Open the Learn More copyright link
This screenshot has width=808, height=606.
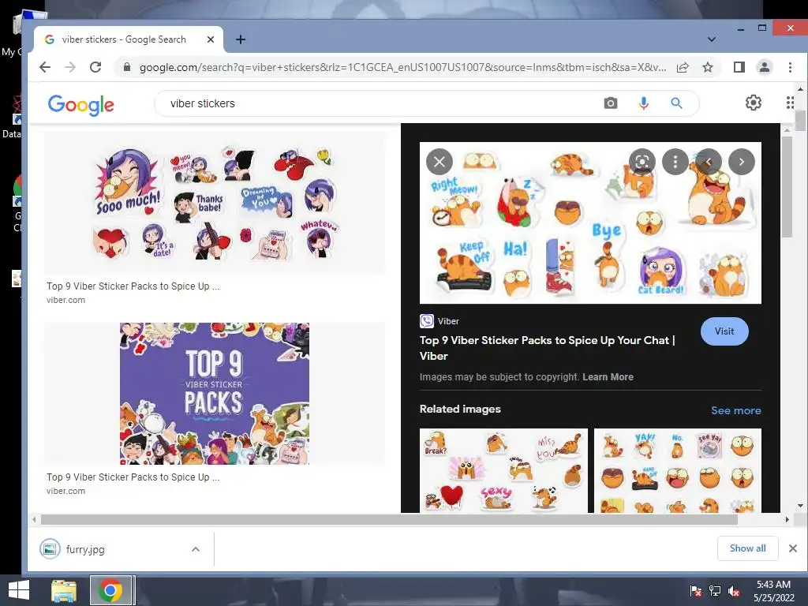point(608,376)
